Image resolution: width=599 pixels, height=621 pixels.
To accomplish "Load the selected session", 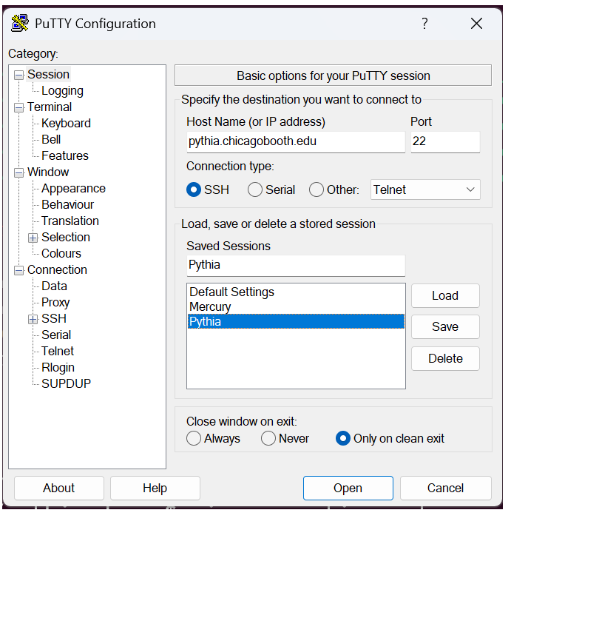I will pyautogui.click(x=445, y=295).
